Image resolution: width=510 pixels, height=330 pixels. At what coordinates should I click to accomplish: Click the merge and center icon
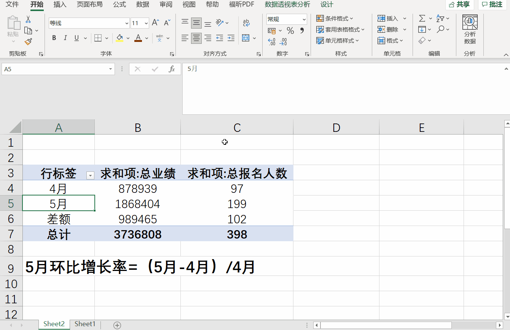point(245,38)
